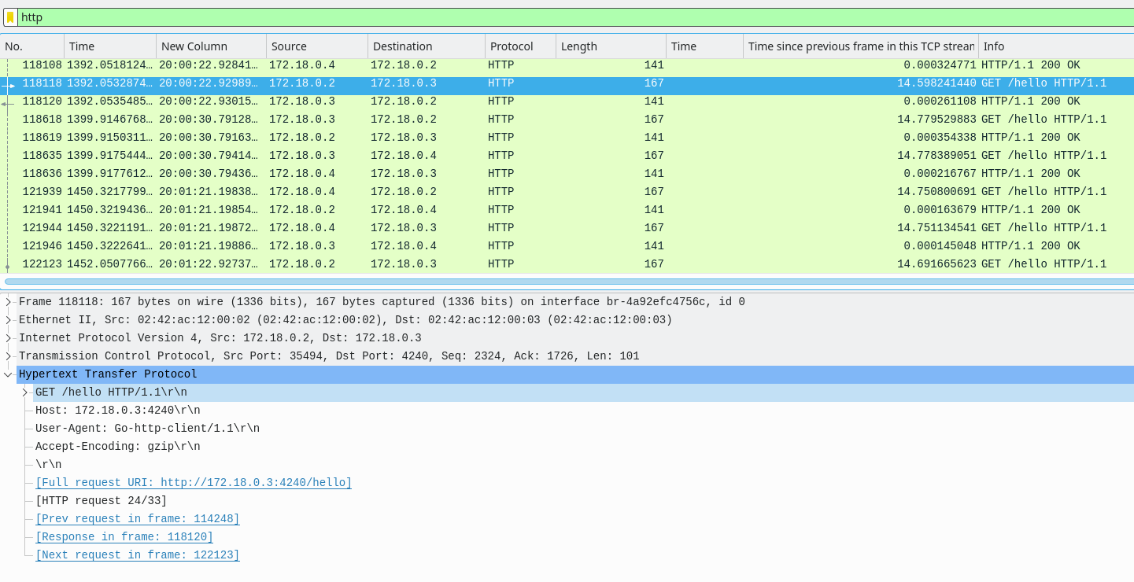Expand Internet Protocol Version 4 details

tap(8, 337)
